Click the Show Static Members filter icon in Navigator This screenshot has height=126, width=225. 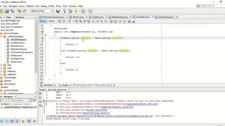coord(7,121)
